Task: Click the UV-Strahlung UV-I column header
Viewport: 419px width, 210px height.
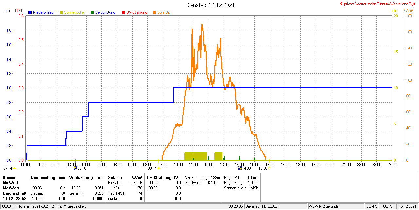Action: coord(164,177)
